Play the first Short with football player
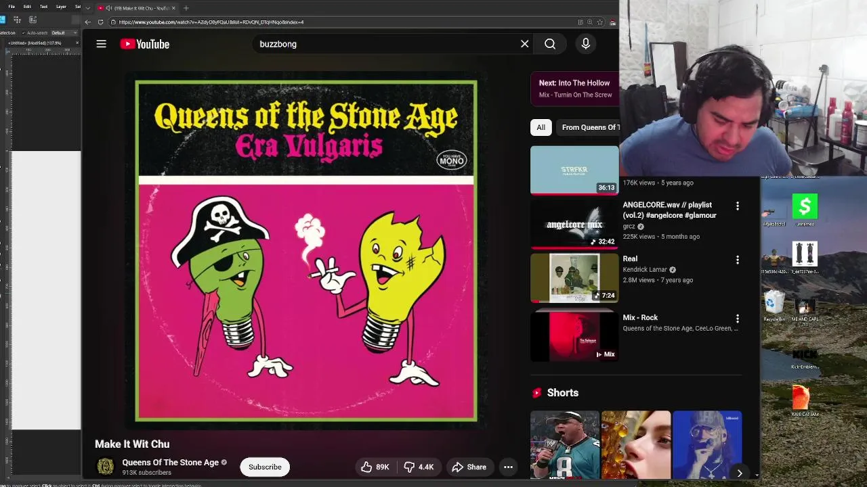Image resolution: width=867 pixels, height=487 pixels. point(565,445)
